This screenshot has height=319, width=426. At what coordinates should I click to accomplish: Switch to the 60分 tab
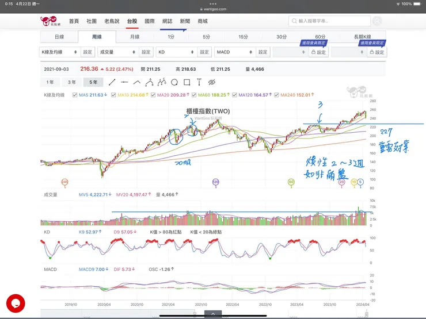[320, 37]
